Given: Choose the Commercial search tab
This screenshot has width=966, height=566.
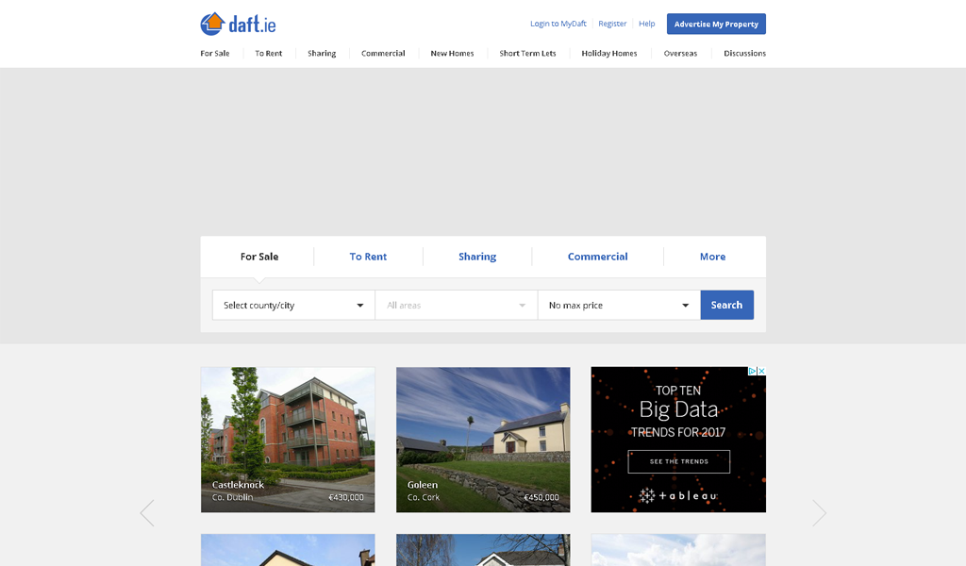Looking at the screenshot, I should coord(597,257).
